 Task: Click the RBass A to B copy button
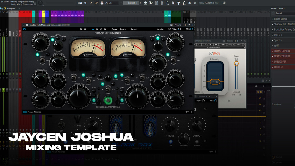(x=223, y=45)
